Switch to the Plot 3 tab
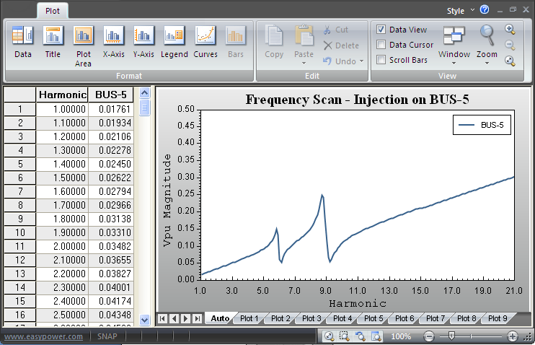This screenshot has width=535, height=345. pos(311,318)
